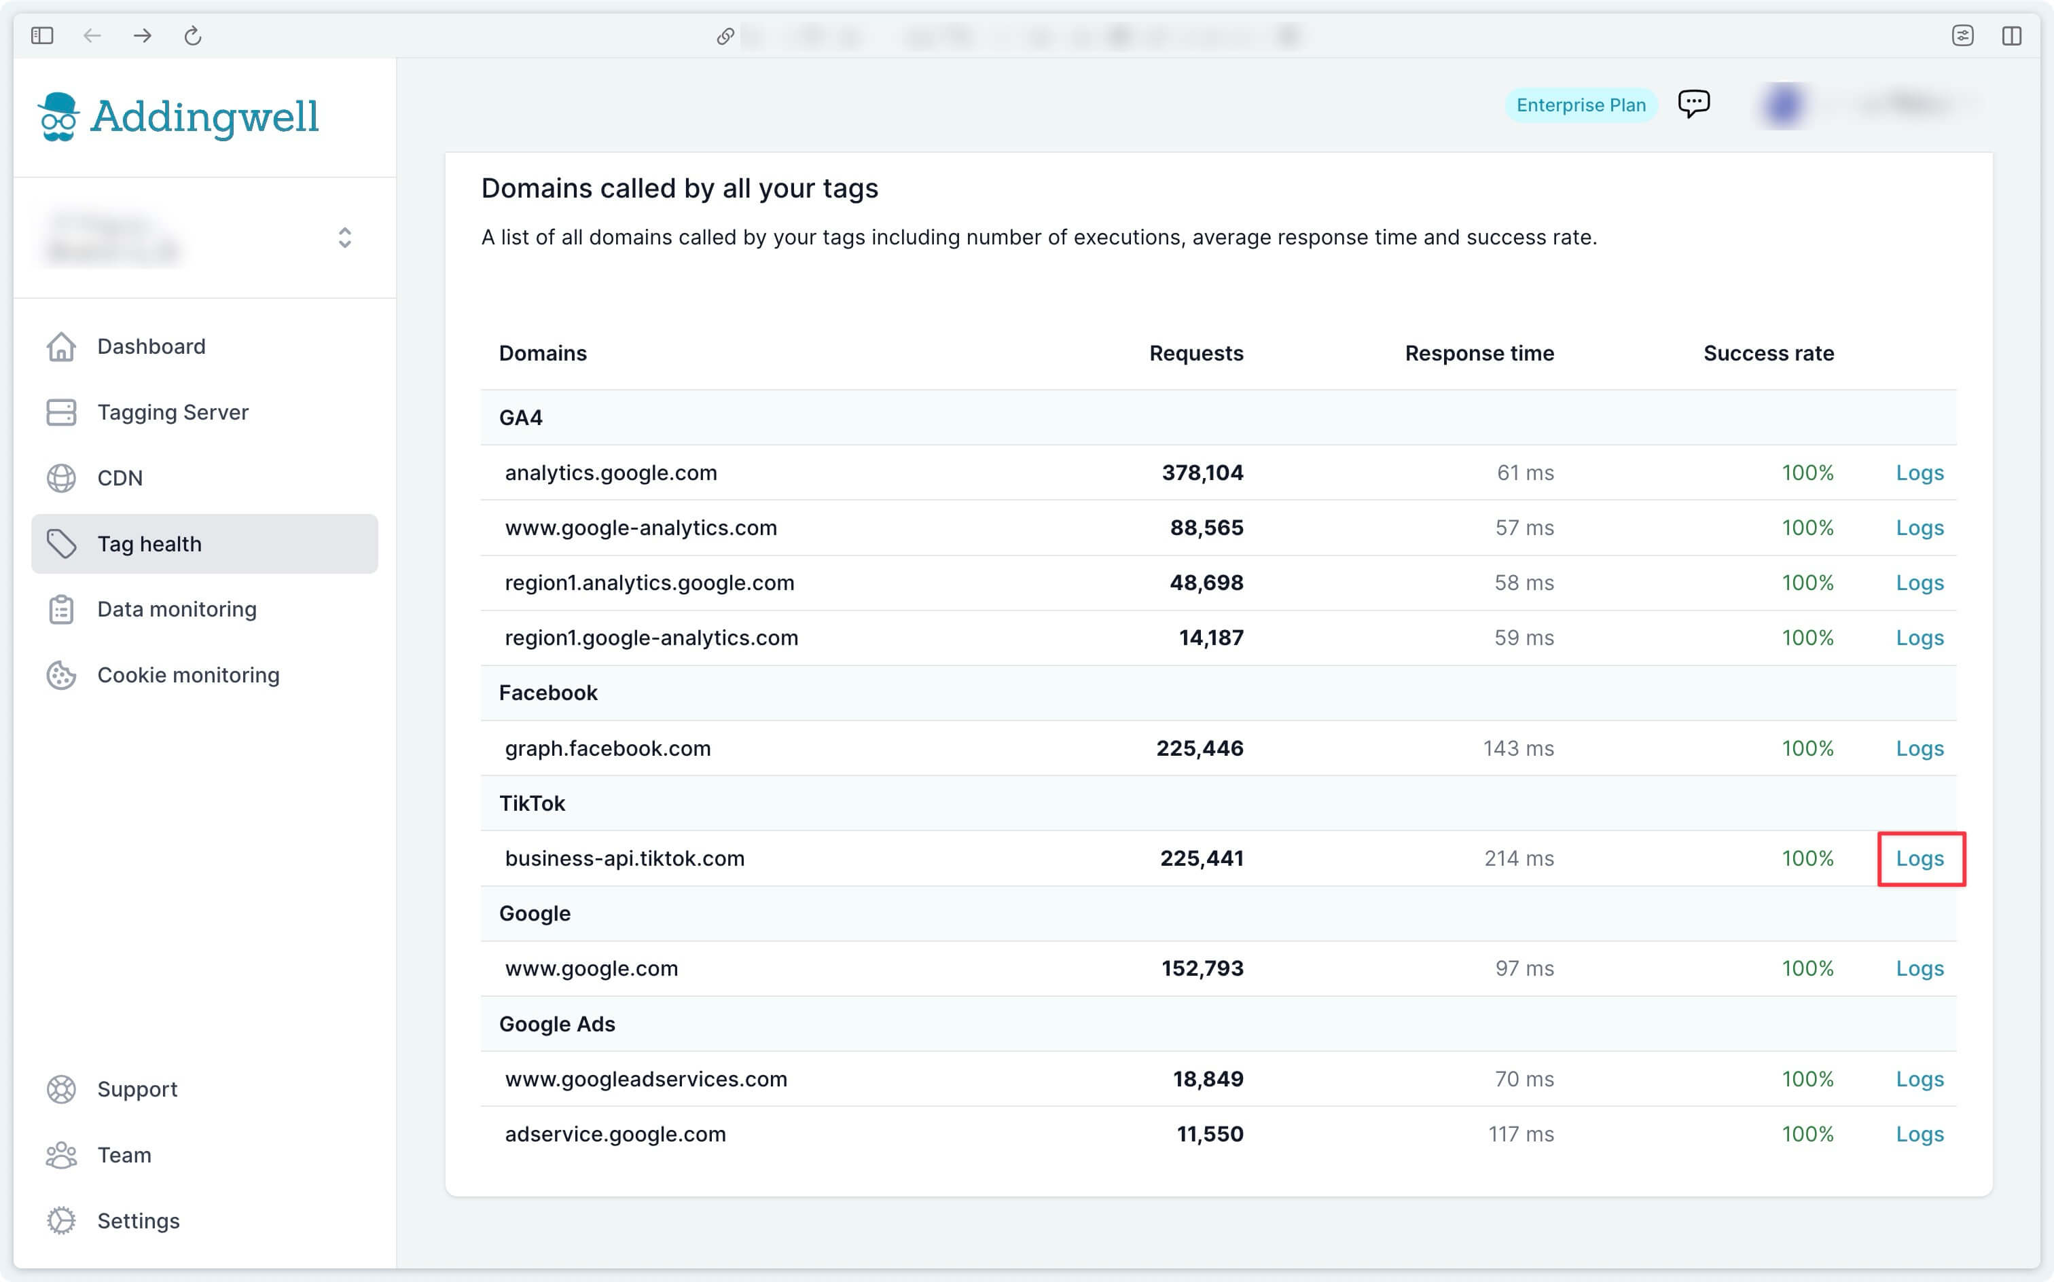The width and height of the screenshot is (2054, 1282).
Task: Click the Support icon
Action: coord(59,1090)
